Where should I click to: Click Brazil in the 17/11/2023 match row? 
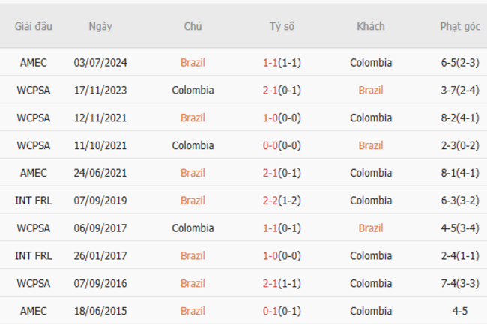click(371, 91)
